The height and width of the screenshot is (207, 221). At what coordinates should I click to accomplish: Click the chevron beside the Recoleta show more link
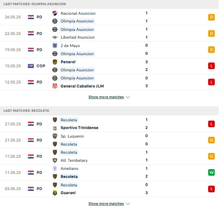[128, 204]
